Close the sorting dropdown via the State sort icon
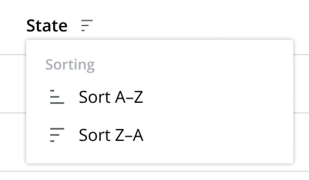The image size is (309, 180). tap(87, 25)
